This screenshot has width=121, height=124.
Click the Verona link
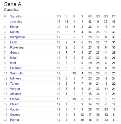(x=15, y=89)
